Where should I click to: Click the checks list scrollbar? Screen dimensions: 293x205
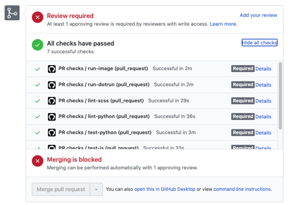pyautogui.click(x=280, y=96)
